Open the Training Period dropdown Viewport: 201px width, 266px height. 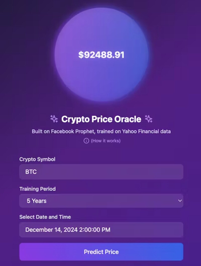[101, 201]
